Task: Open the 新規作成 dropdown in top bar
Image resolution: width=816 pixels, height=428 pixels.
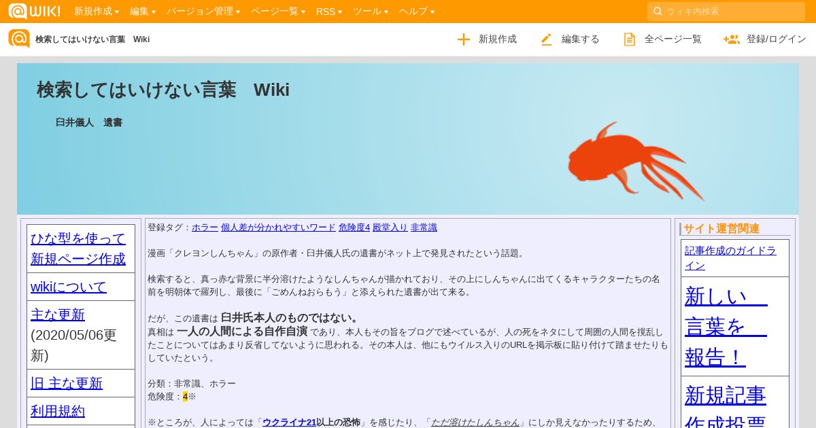Action: click(97, 12)
